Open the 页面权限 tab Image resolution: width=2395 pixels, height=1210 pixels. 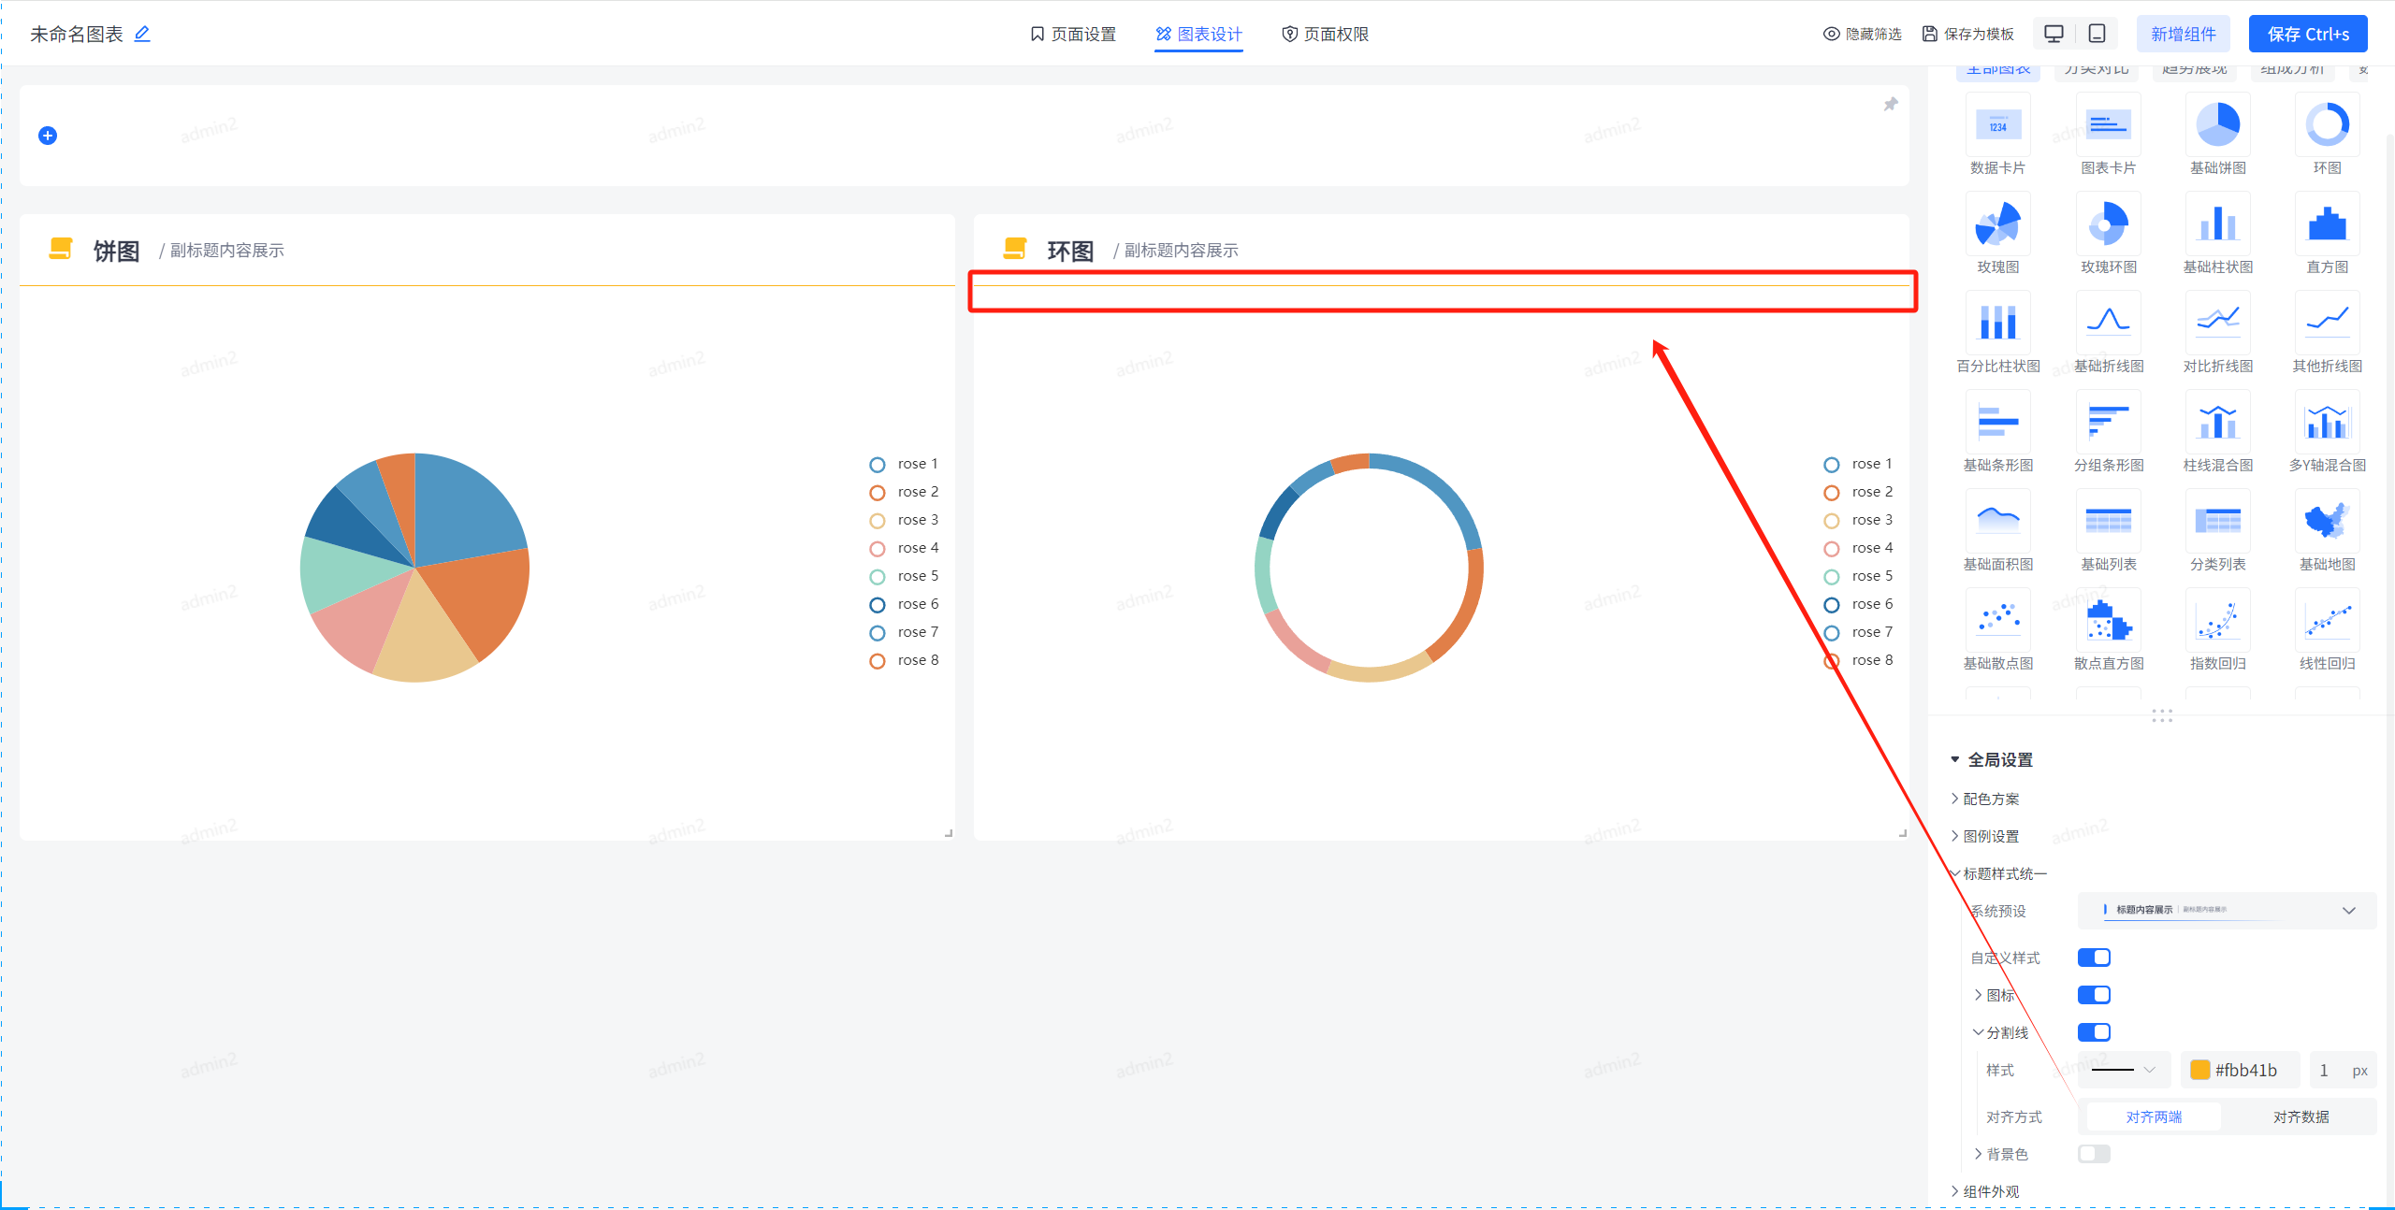1326,35
